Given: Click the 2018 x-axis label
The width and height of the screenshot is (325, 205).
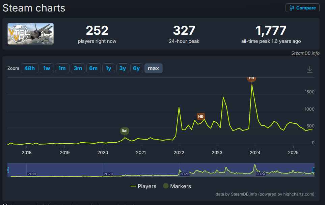Looking at the screenshot, I should (x=27, y=153).
